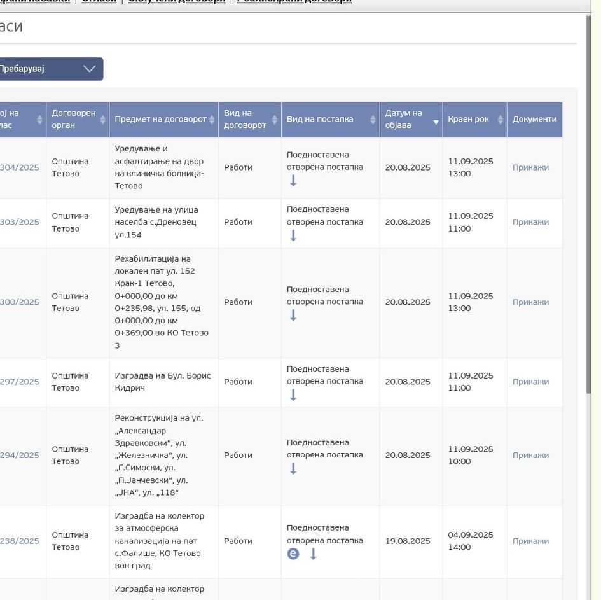Click Прикажи documents link for 304/2025
The image size is (601, 600).
(530, 167)
